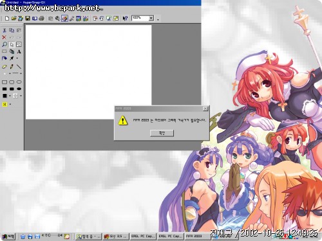Select the Pencil drawing tool
322x241 pixels.
[x=12, y=67]
